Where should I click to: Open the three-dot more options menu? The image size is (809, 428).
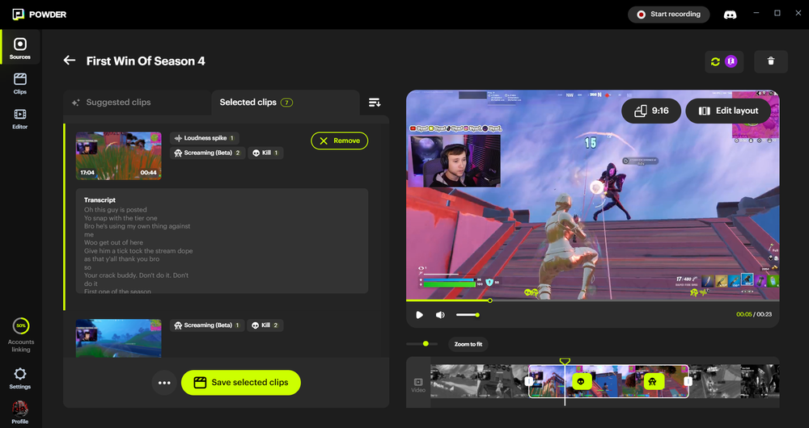[x=164, y=383]
